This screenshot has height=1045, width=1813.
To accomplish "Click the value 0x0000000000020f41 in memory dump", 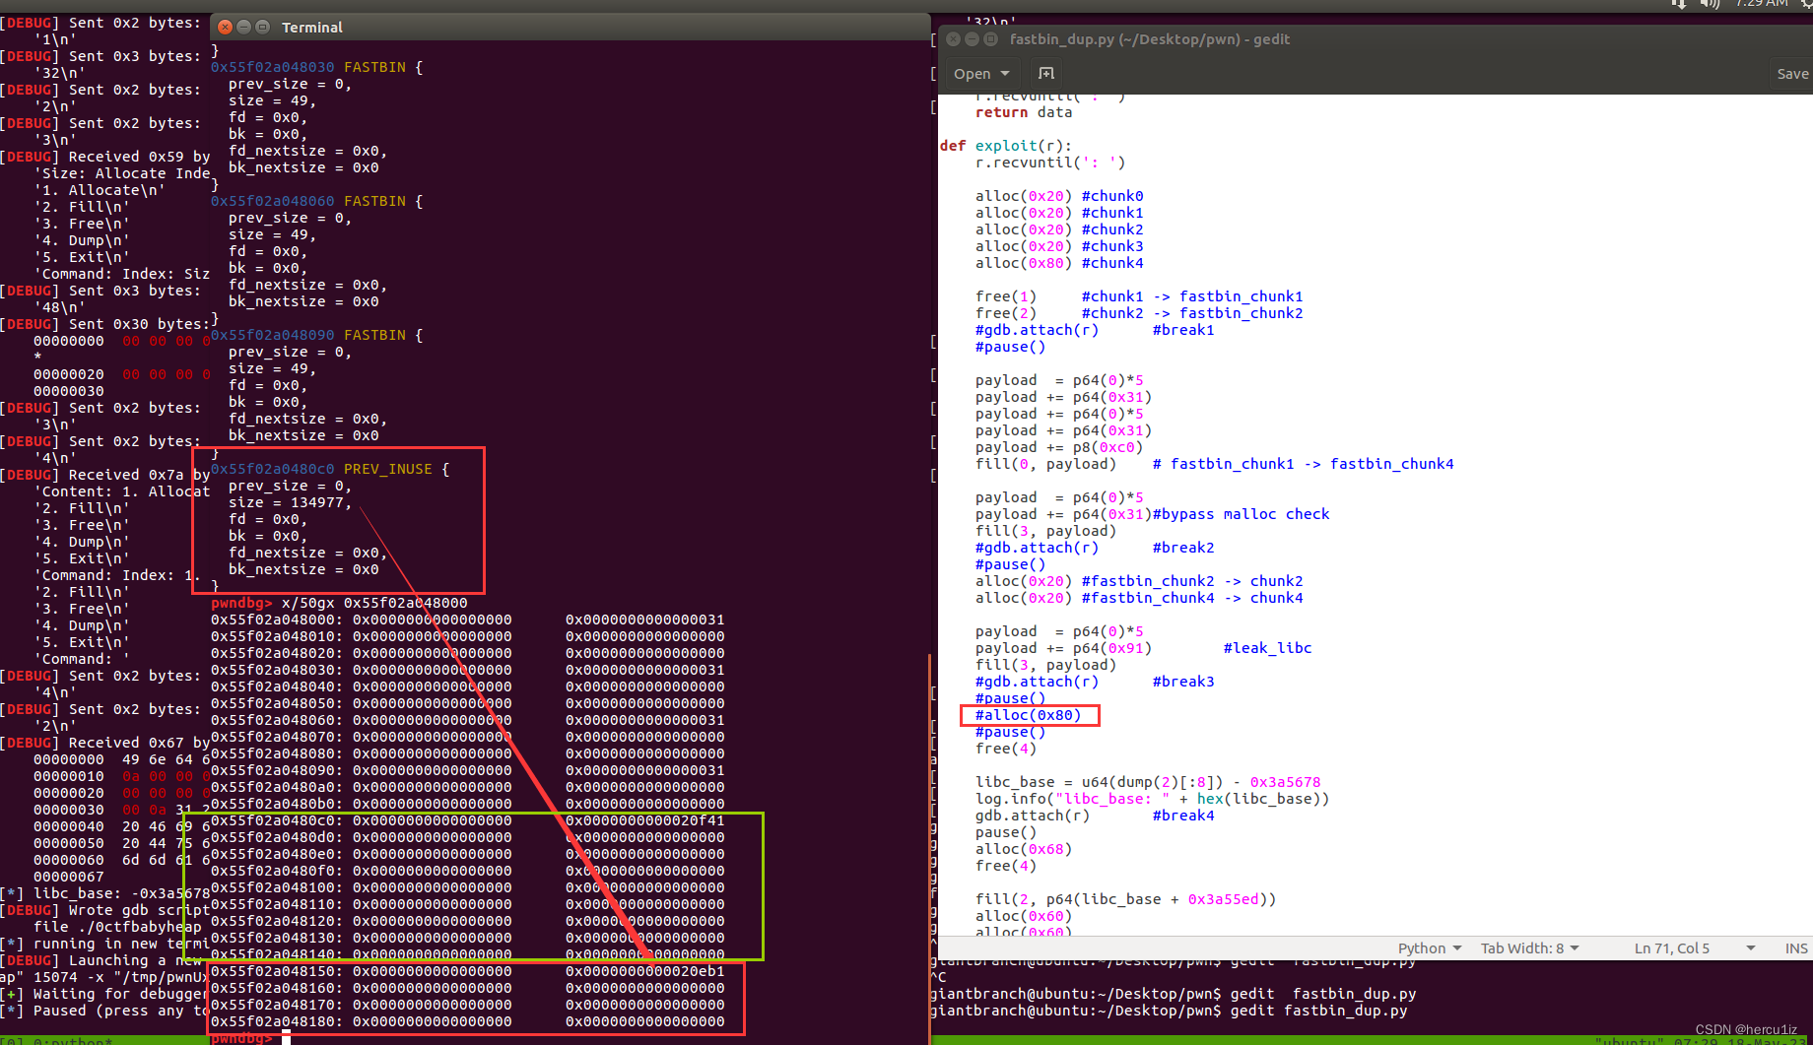I will point(644,820).
